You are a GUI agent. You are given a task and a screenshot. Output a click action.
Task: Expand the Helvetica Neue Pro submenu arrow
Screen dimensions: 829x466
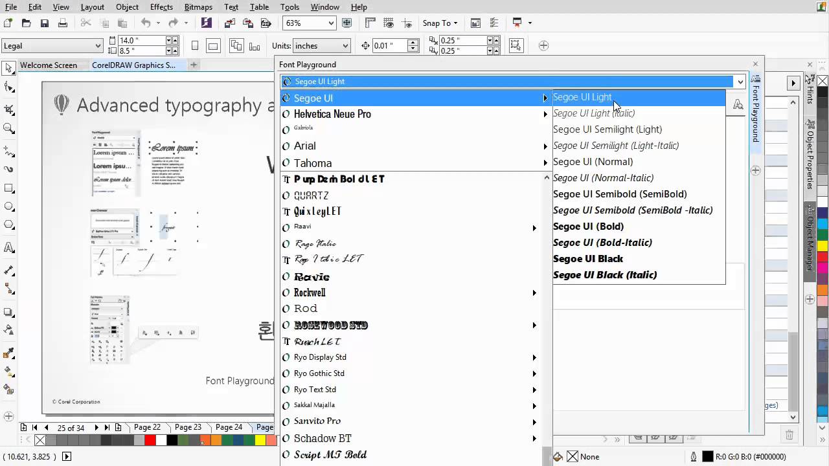tap(546, 114)
